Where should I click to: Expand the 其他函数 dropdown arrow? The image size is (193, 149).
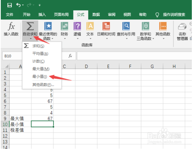(x=164, y=39)
